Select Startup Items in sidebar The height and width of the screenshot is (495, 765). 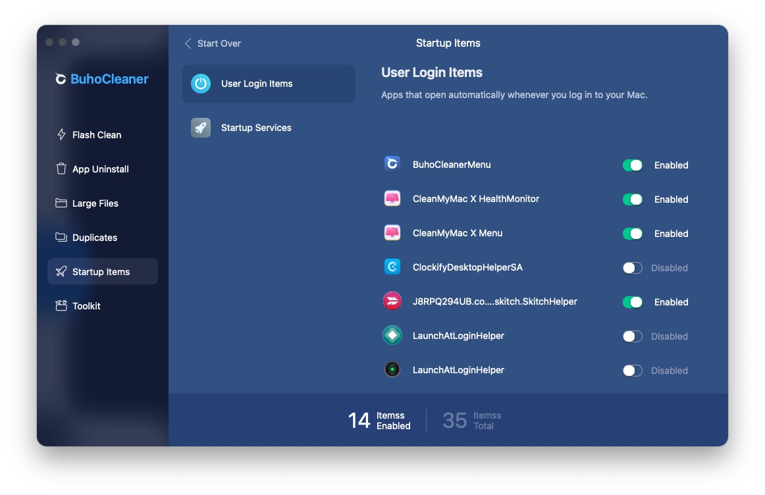(103, 271)
